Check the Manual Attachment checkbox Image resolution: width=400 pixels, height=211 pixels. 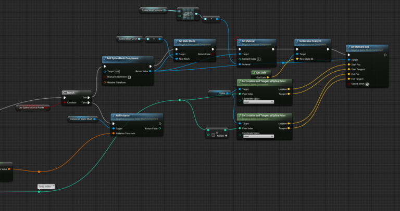click(129, 77)
